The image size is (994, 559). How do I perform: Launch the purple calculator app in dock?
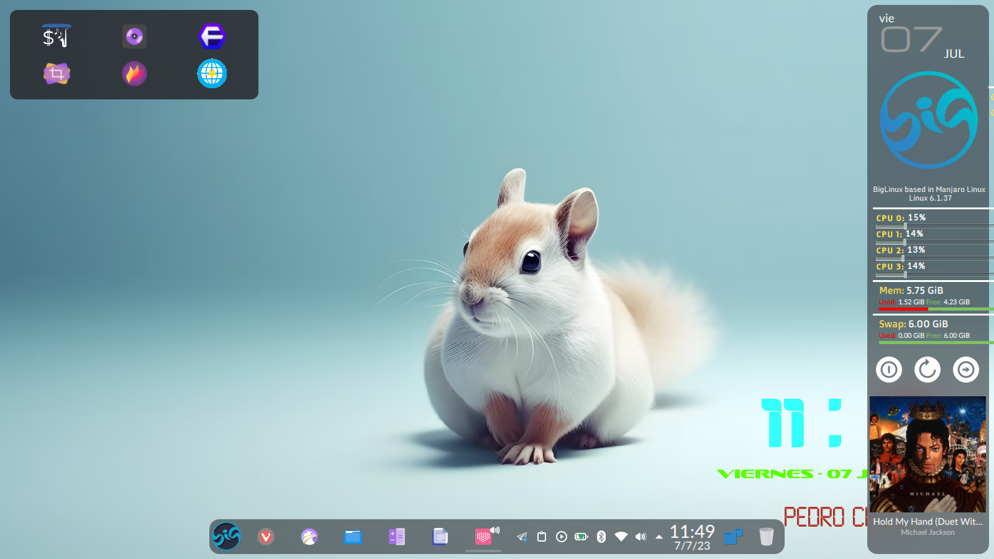[x=396, y=537]
